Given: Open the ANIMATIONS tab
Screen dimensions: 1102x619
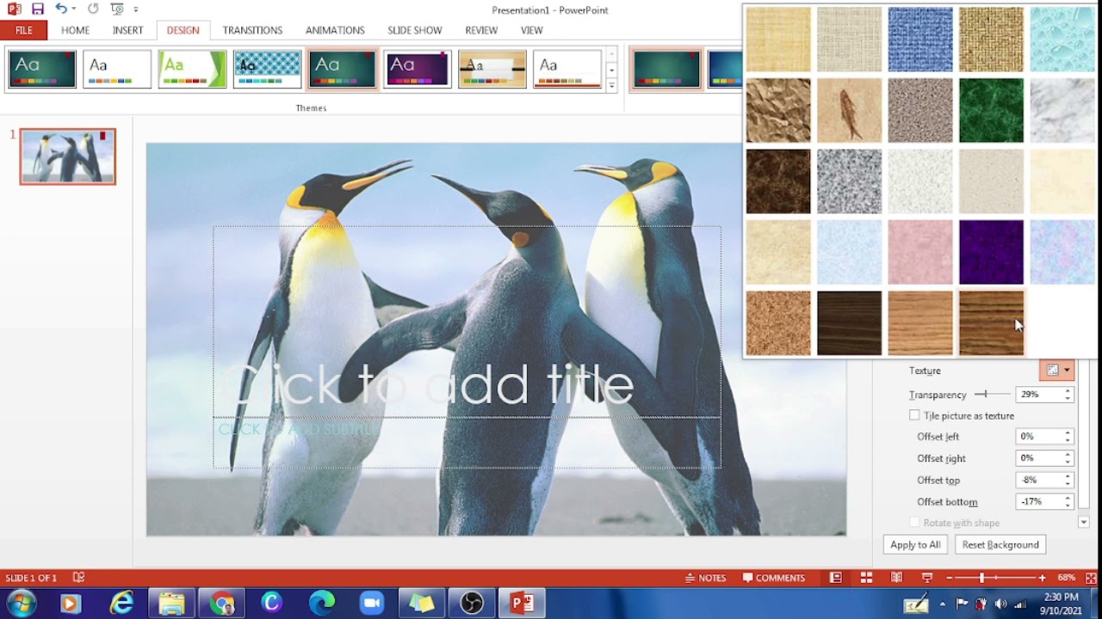Looking at the screenshot, I should pyautogui.click(x=335, y=30).
